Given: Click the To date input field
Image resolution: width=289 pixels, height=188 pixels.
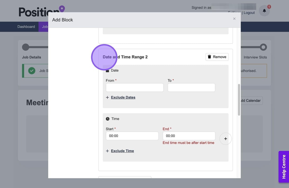Looking at the screenshot, I should [x=191, y=88].
